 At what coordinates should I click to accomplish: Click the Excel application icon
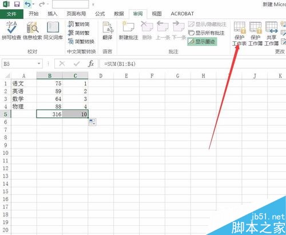point(6,4)
